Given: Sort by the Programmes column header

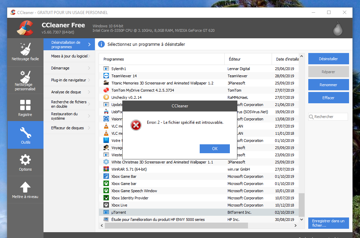Looking at the screenshot, I should click(162, 59).
